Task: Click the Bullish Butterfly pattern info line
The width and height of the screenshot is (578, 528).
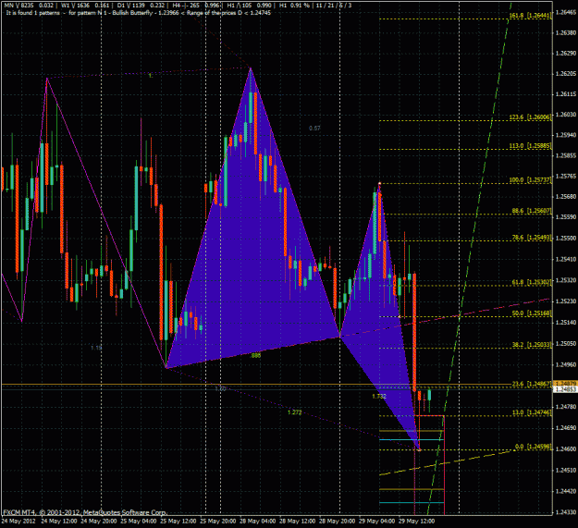Action: click(139, 13)
